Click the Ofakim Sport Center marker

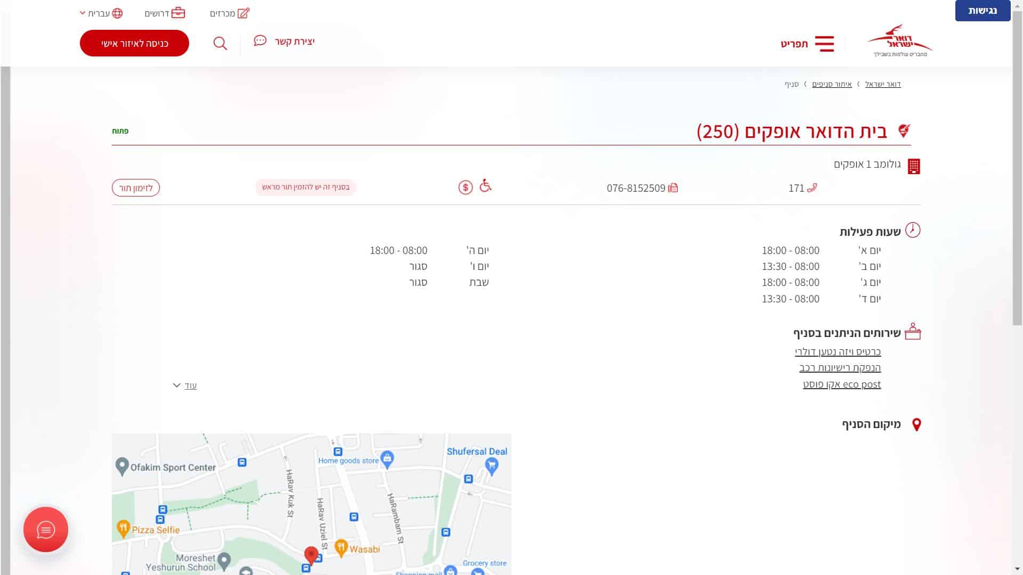(122, 466)
